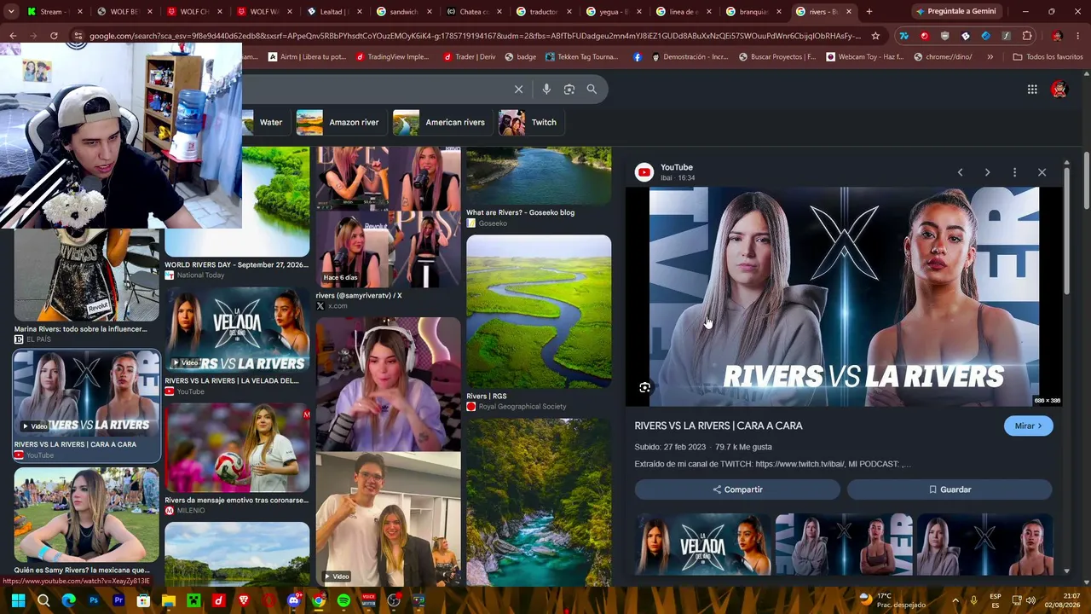Save the image with Guardar
The width and height of the screenshot is (1091, 614).
[950, 489]
